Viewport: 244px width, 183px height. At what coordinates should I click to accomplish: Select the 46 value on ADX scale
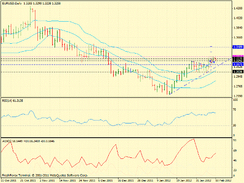[235, 160]
